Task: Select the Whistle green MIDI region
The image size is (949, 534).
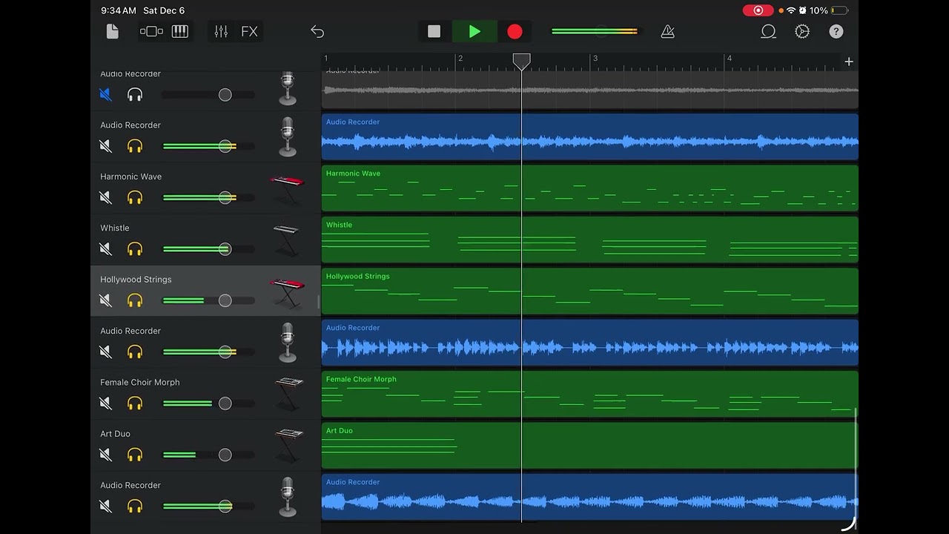Action: (590, 240)
